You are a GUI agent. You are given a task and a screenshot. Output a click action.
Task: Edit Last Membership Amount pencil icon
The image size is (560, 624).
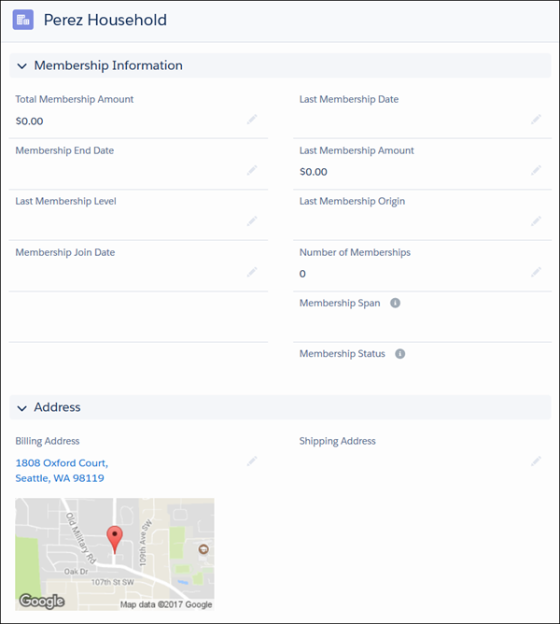pyautogui.click(x=536, y=170)
